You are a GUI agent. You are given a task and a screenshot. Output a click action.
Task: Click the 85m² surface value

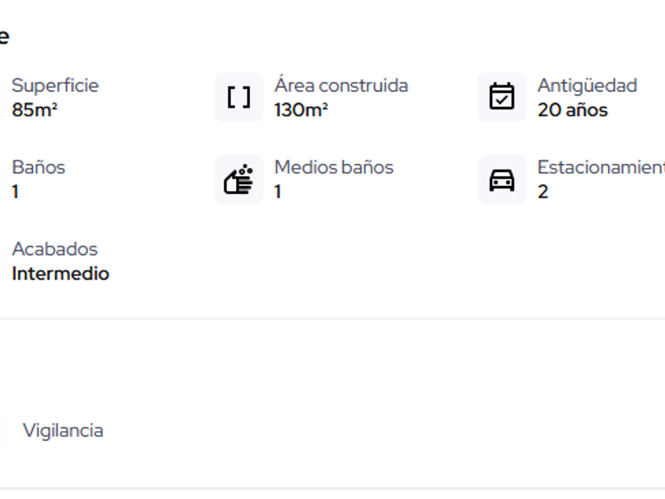click(35, 110)
